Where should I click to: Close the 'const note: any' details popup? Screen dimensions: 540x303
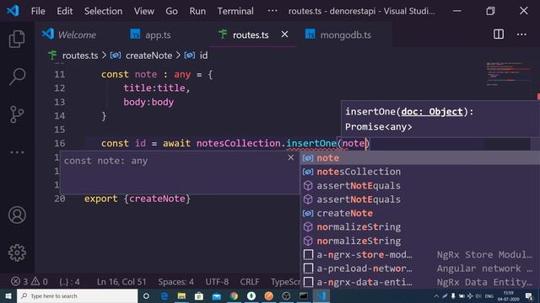(x=291, y=157)
